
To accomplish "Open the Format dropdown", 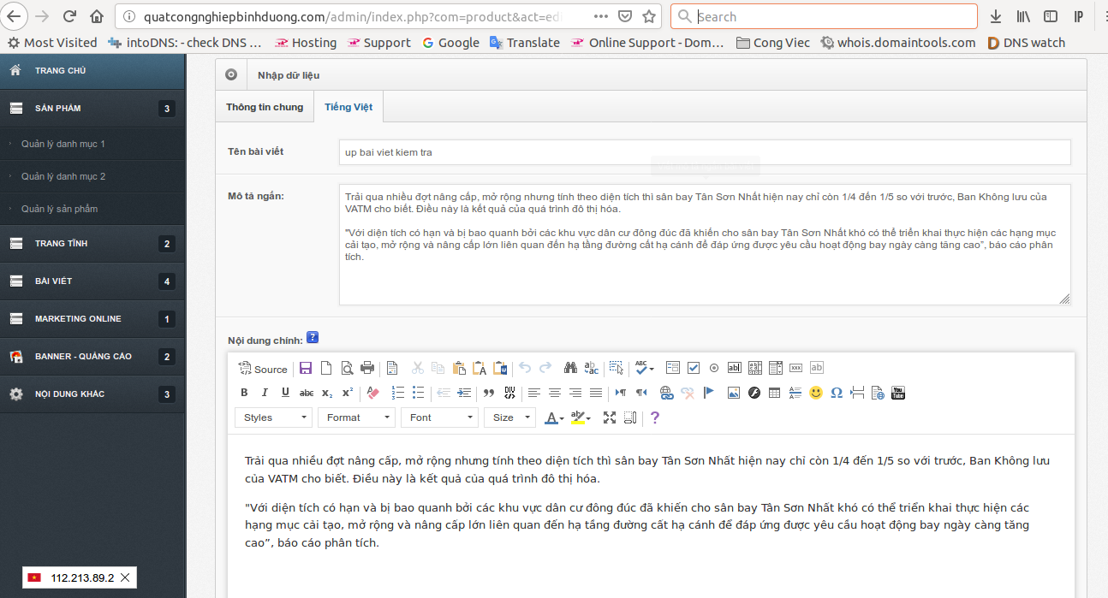I will (x=356, y=417).
